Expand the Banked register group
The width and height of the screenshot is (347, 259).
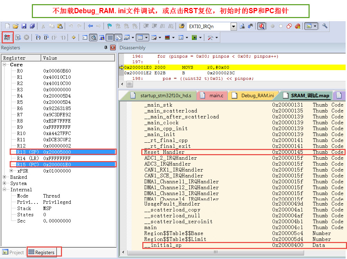point(5,177)
